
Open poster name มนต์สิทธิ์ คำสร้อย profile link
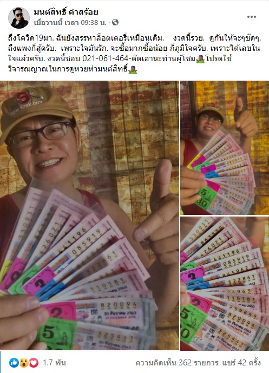tap(66, 12)
